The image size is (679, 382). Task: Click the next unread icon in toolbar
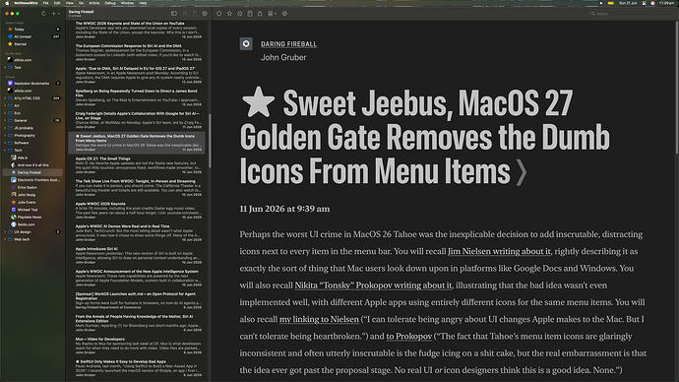(x=240, y=14)
